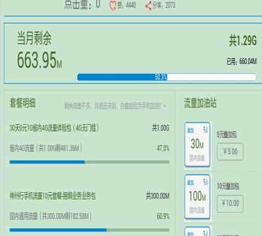Click the 当月剩余 label
262x236 pixels.
pyautogui.click(x=34, y=38)
